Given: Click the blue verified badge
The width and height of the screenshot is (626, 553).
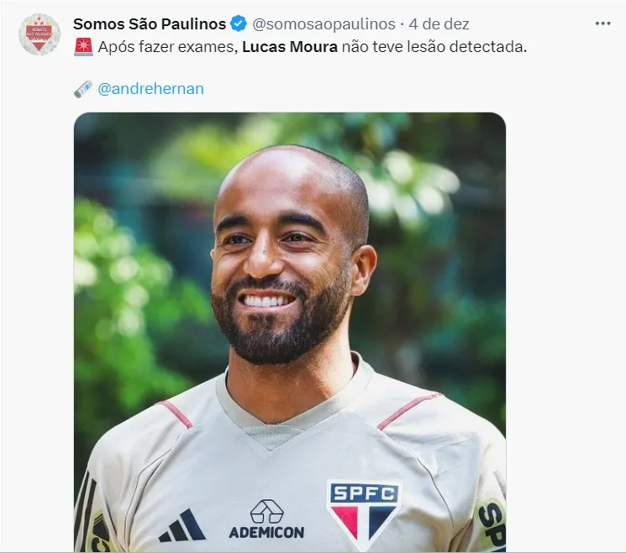Looking at the screenshot, I should pyautogui.click(x=239, y=24).
